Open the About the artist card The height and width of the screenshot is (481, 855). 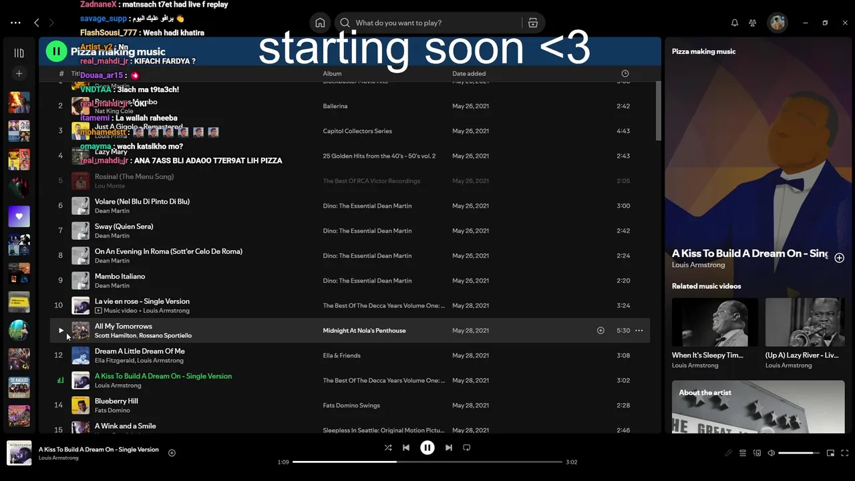758,407
